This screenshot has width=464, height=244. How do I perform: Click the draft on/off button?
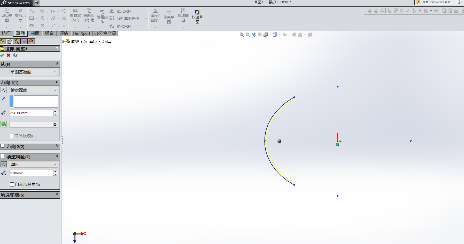point(4,124)
